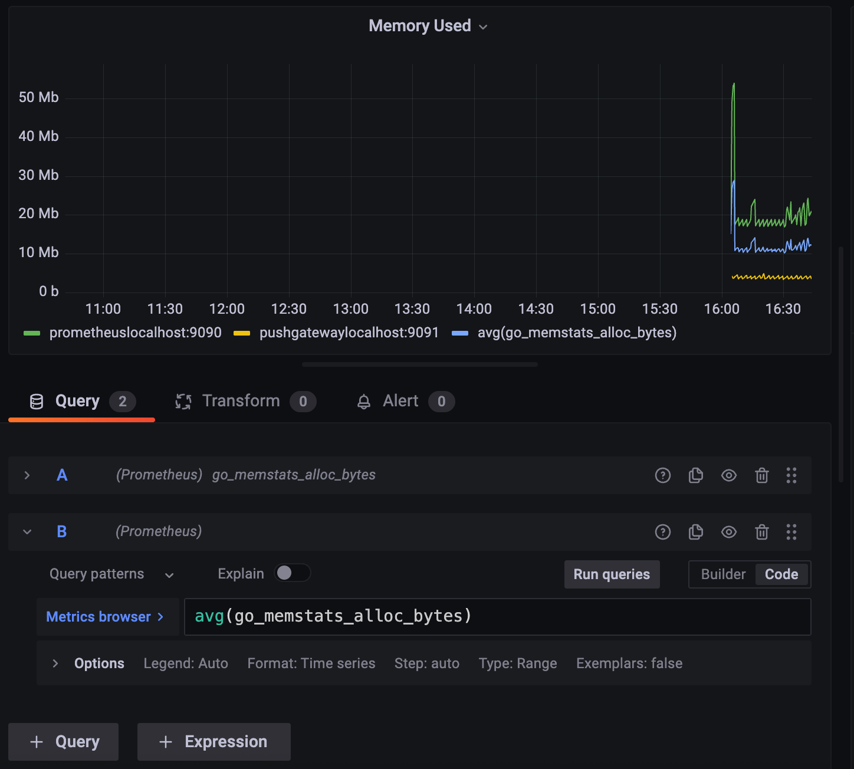The width and height of the screenshot is (854, 769).
Task: Delete query A
Action: tap(762, 475)
